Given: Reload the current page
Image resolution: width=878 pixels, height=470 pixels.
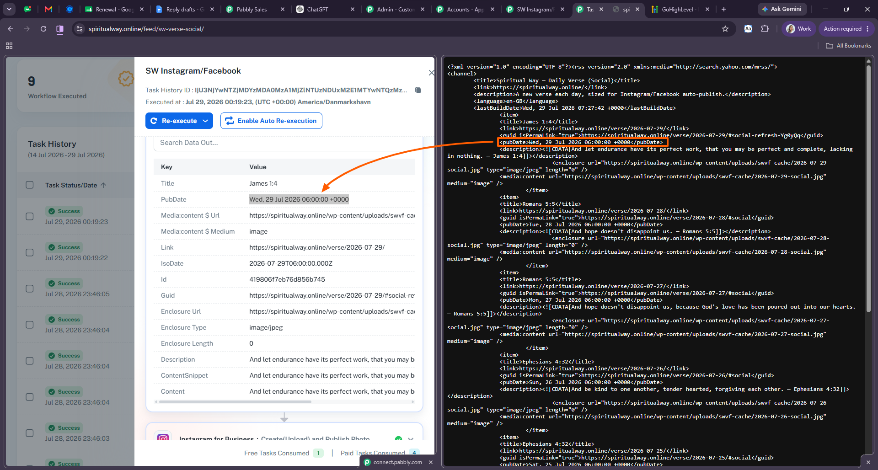Looking at the screenshot, I should pyautogui.click(x=43, y=29).
